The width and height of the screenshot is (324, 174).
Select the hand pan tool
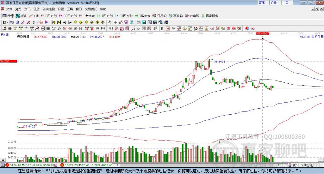pyautogui.click(x=110, y=22)
